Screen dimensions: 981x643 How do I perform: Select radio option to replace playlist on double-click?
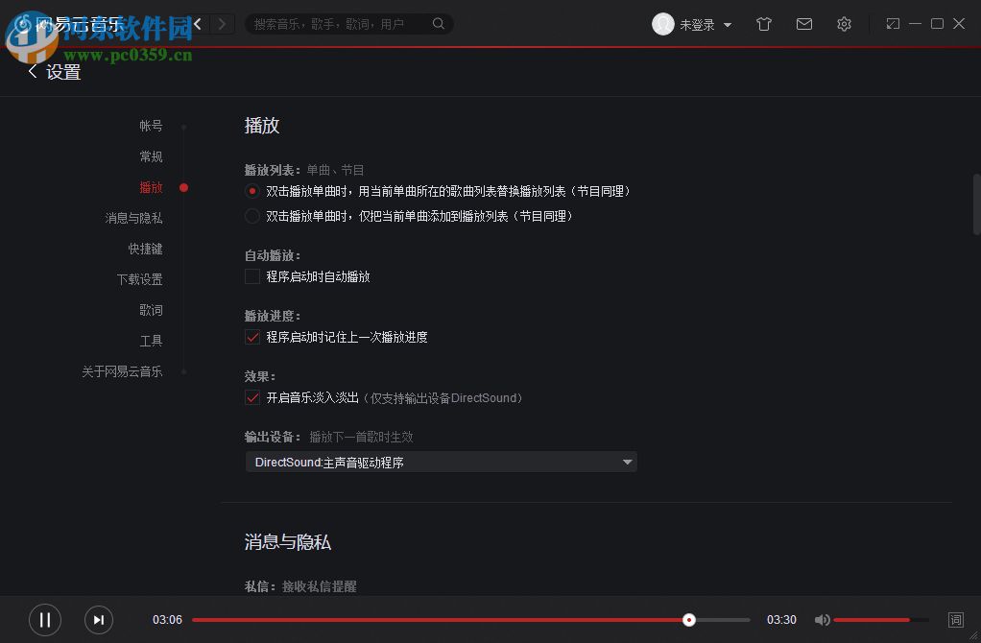coord(251,190)
